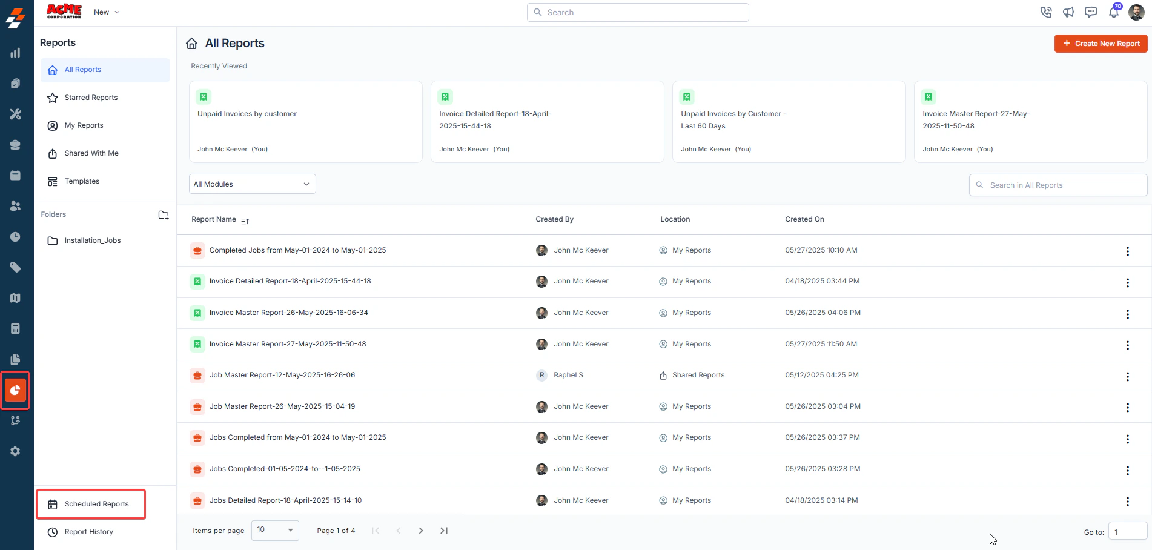The height and width of the screenshot is (550, 1152).
Task: Open the Items per page dropdown
Action: [x=275, y=530]
